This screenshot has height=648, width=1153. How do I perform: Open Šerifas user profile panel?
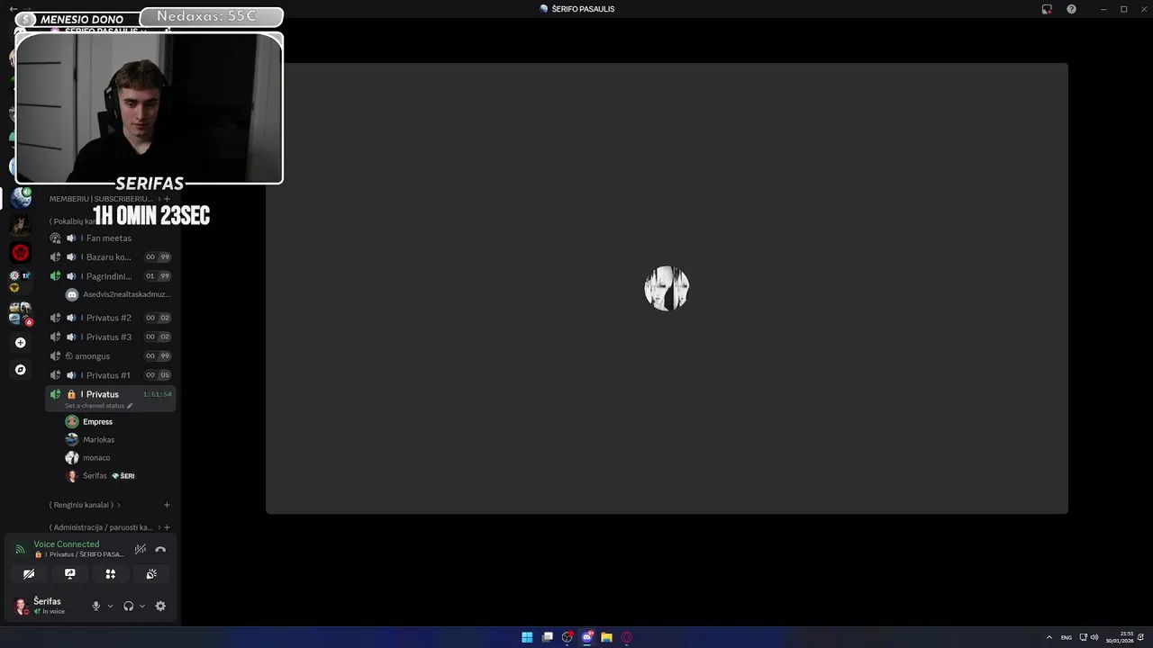point(47,606)
